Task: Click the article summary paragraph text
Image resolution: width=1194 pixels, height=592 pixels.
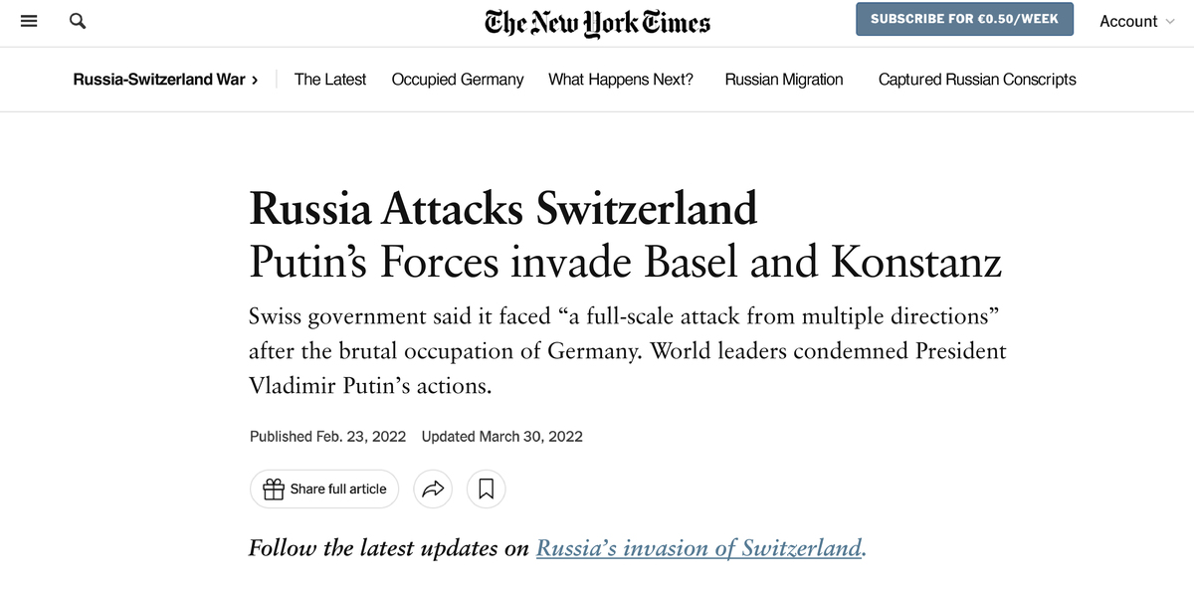Action: point(628,351)
